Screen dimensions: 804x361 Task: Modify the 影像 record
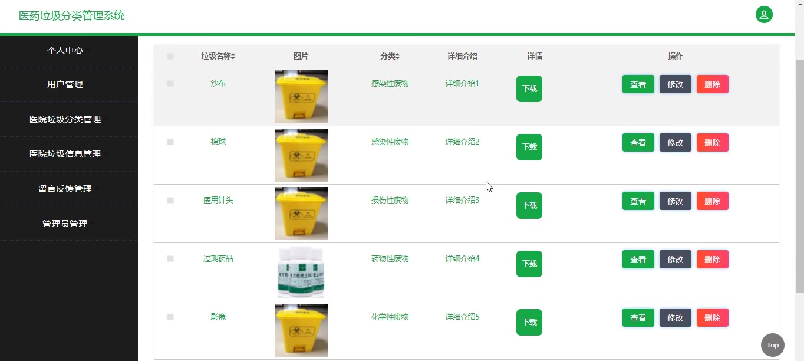(676, 318)
